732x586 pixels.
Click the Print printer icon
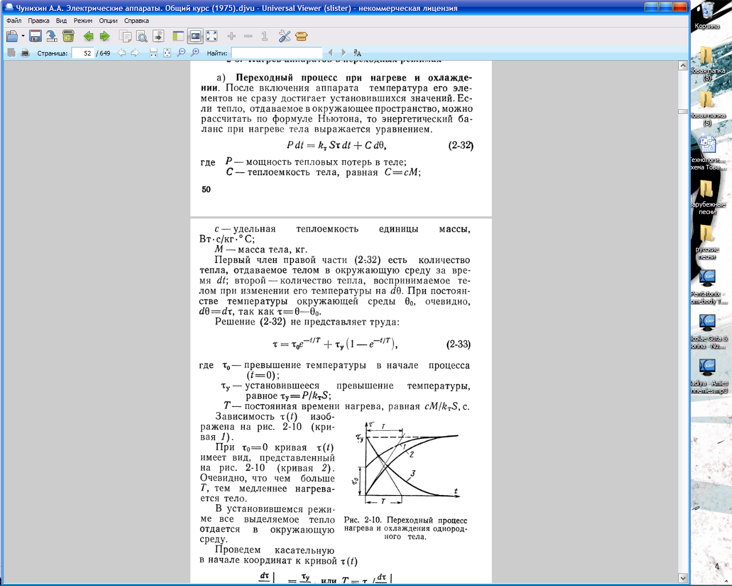(x=25, y=53)
